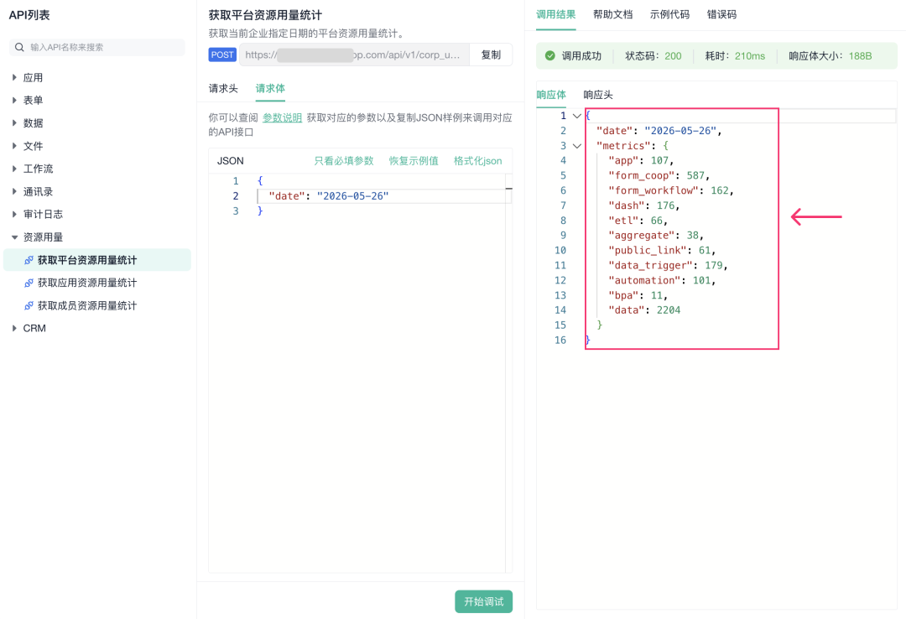Click the status code value 200
Viewport: 906px width, 619px height.
[x=673, y=56]
